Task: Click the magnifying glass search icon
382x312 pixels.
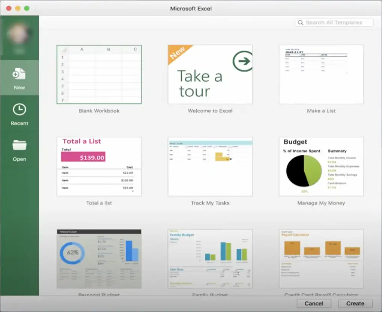Action: [x=301, y=23]
